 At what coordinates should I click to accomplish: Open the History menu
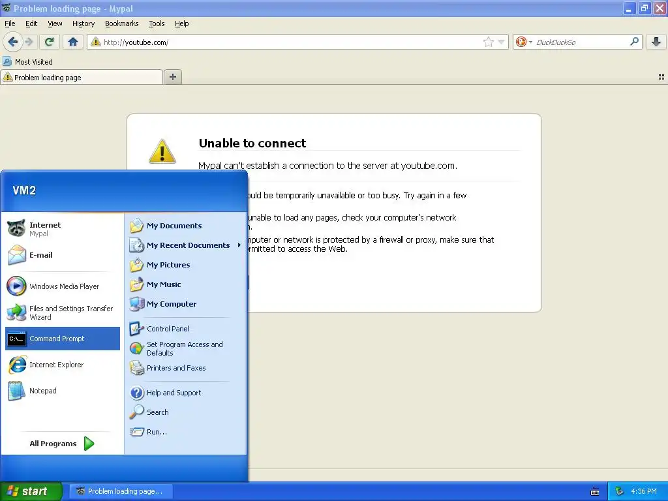pyautogui.click(x=83, y=23)
